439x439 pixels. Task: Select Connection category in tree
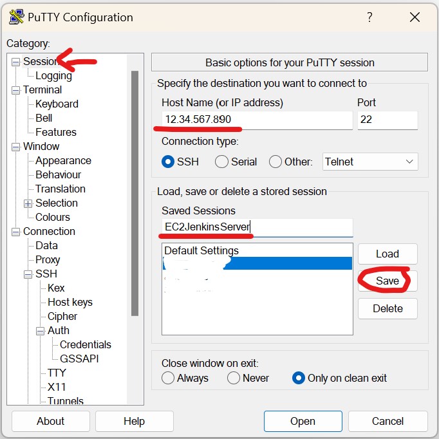tap(49, 232)
